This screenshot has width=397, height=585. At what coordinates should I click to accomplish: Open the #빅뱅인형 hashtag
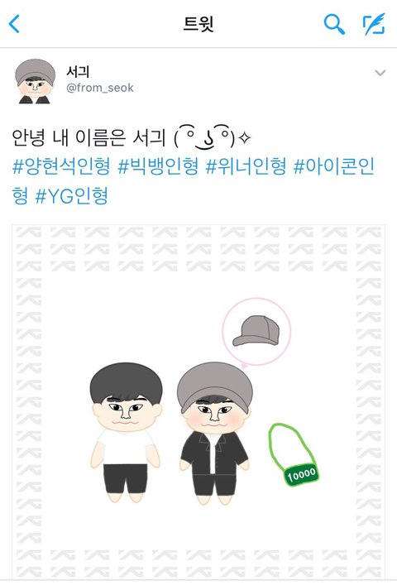[x=158, y=166]
